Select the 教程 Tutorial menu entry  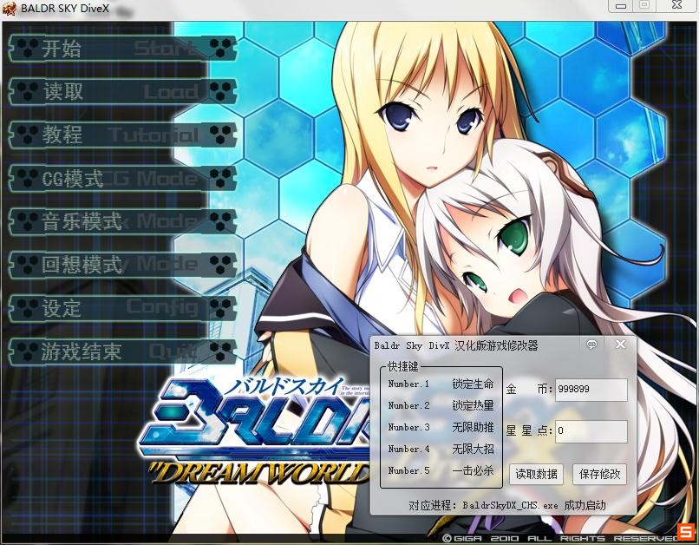pos(122,135)
